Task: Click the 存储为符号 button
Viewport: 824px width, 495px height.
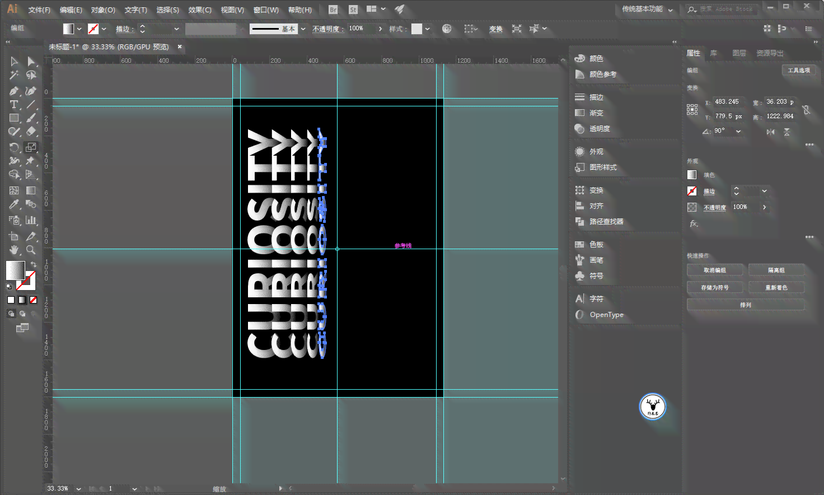Action: [715, 287]
